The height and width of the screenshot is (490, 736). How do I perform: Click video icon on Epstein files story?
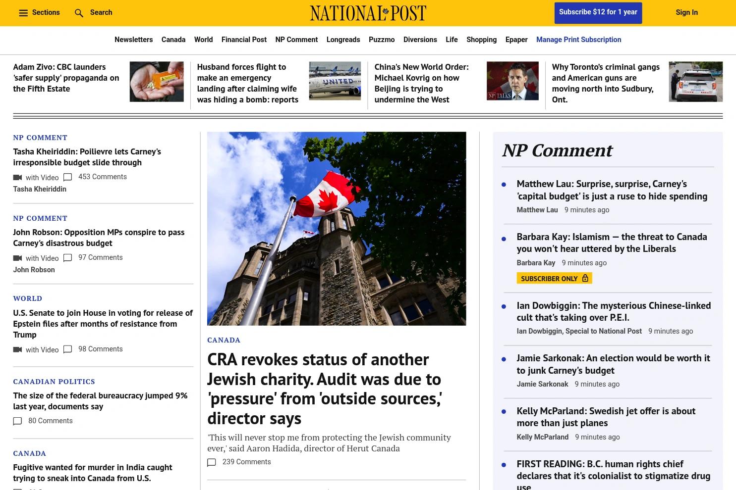(x=17, y=349)
